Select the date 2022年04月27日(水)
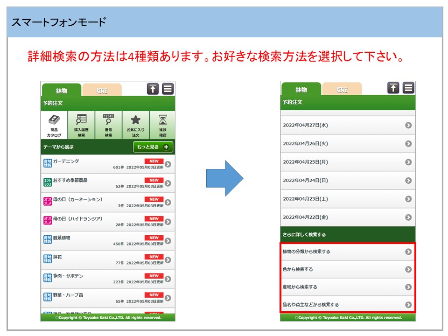 pos(348,125)
